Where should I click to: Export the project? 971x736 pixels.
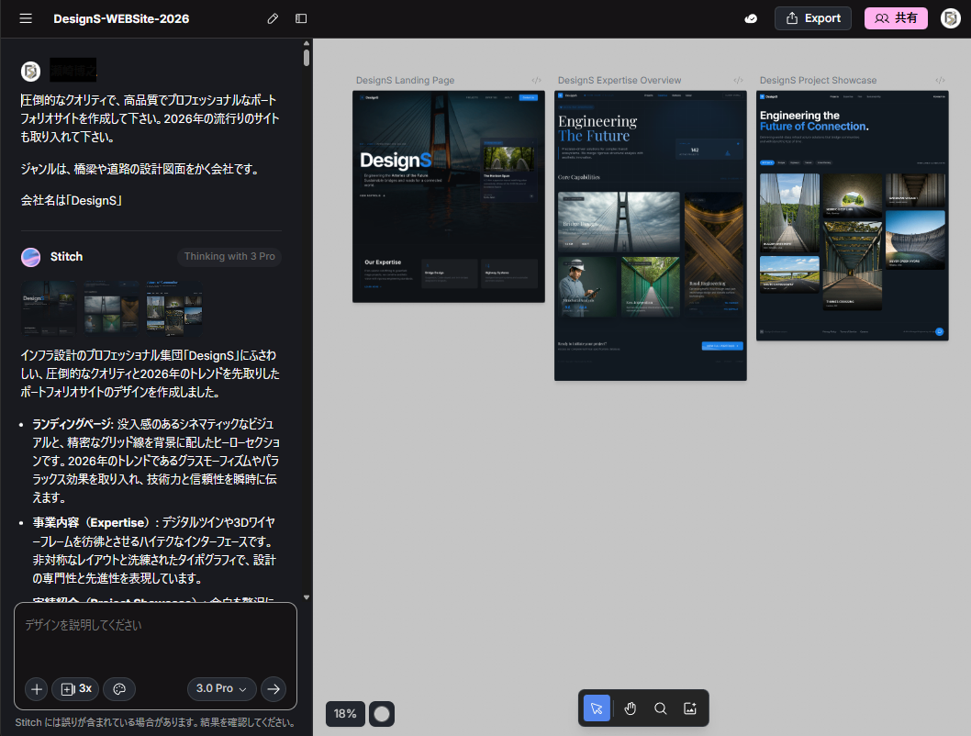(812, 18)
